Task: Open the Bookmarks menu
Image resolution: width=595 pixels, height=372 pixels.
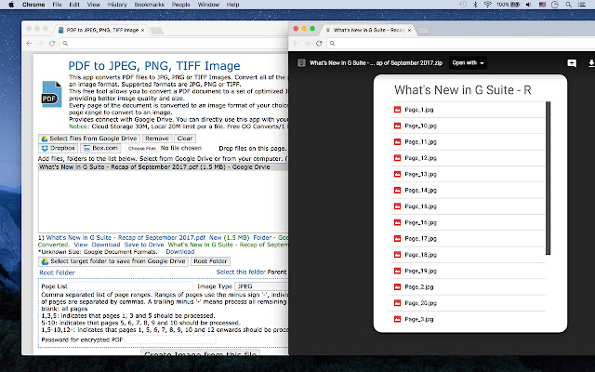Action: (150, 5)
